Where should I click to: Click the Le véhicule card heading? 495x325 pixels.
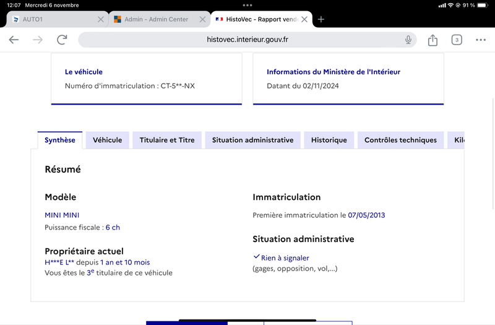point(84,72)
